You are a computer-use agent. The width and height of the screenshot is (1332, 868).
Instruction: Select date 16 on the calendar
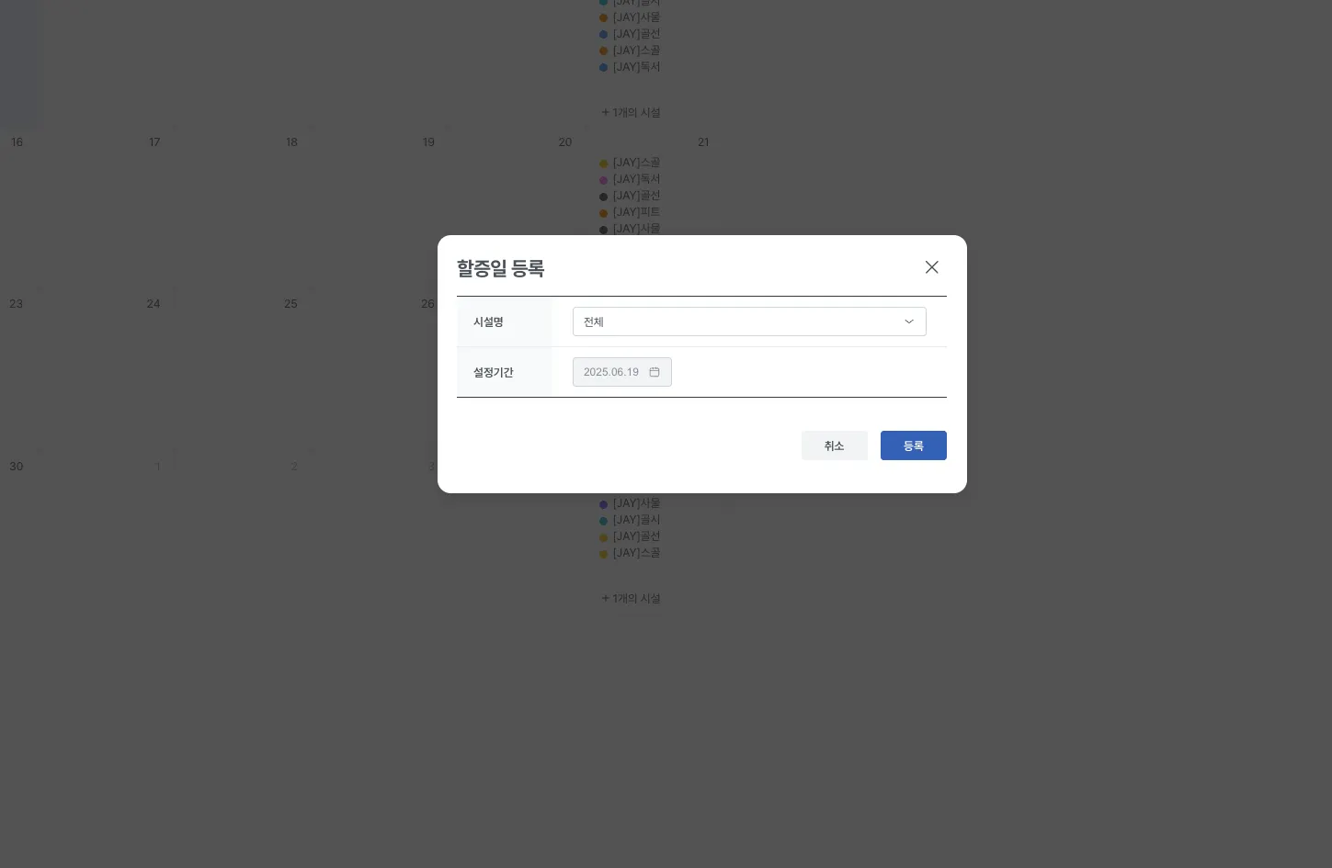17,142
